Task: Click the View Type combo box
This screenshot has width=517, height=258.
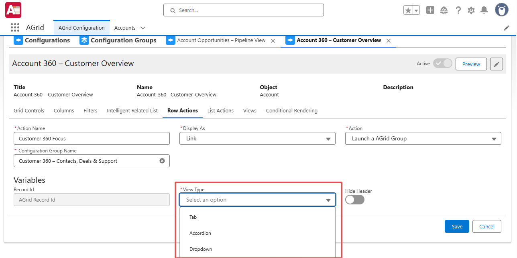Action: (257, 200)
